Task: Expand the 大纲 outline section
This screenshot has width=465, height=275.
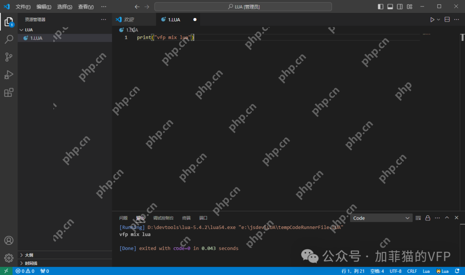Action: click(x=29, y=255)
